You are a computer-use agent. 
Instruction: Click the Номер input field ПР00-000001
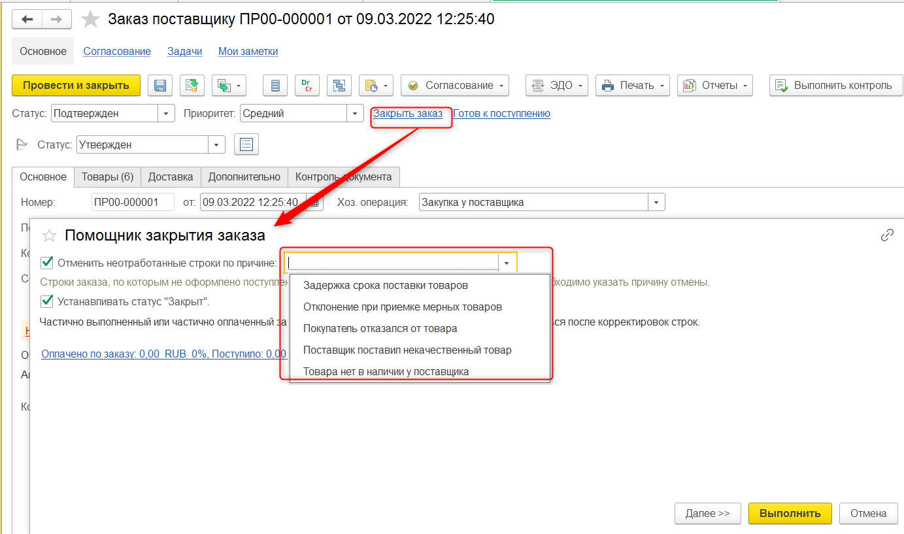point(133,203)
